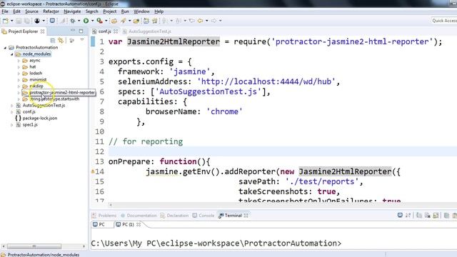Open the Refactor menu
This screenshot has width=457, height=257.
click(51, 11)
